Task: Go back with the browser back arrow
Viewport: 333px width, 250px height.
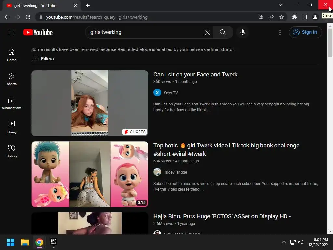Action: (7, 17)
